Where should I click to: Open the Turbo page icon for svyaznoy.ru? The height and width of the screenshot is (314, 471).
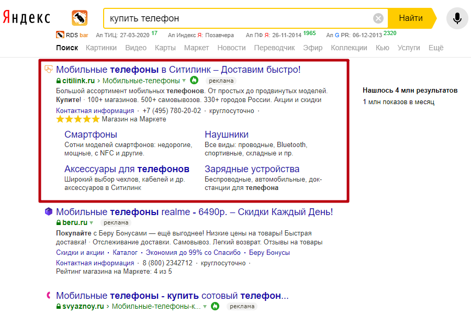click(215, 307)
